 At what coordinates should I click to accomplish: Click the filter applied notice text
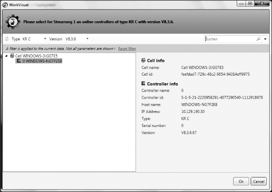60,49
